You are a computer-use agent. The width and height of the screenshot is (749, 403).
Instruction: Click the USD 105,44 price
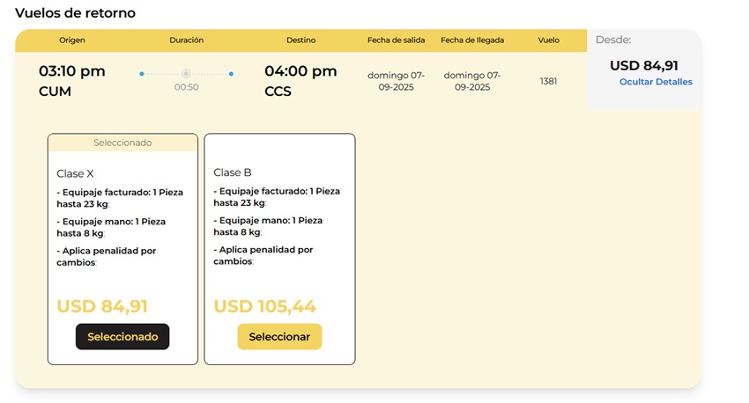[x=264, y=306]
